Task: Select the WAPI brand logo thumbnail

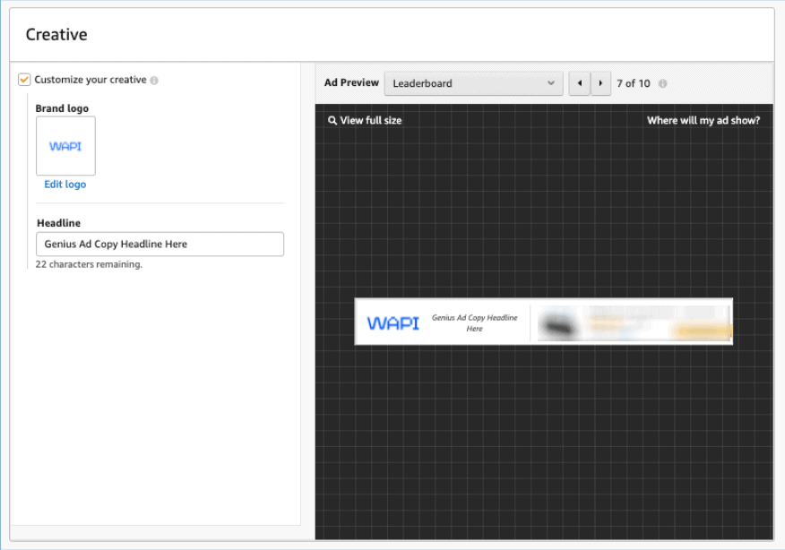Action: point(65,146)
